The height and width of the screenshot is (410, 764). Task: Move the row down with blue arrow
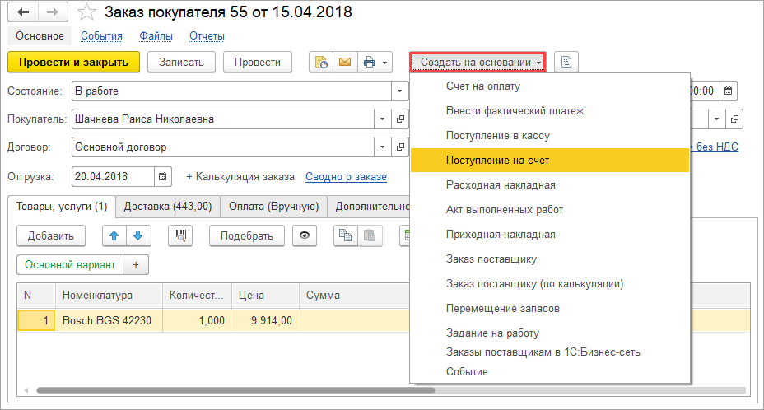click(x=137, y=235)
